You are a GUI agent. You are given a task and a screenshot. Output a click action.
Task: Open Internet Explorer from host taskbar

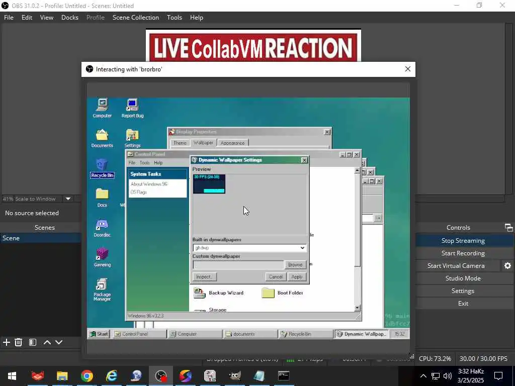111,376
